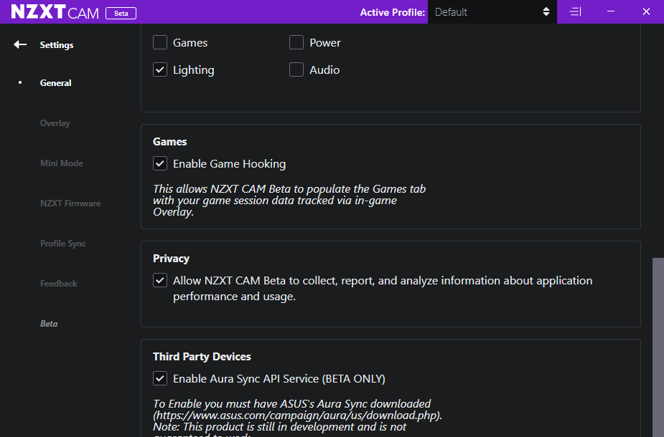This screenshot has width=664, height=437.
Task: Open the Active Profile dropdown
Action: coord(492,12)
